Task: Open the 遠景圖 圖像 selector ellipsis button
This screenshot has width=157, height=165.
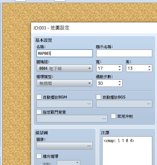Action: click(89, 146)
